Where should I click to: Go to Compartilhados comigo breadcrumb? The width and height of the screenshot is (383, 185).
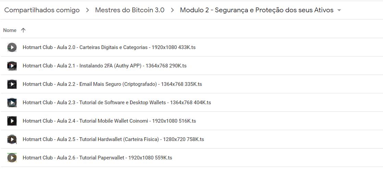(42, 10)
